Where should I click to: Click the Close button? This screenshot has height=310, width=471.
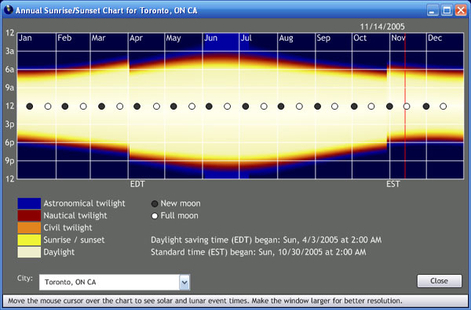click(x=439, y=281)
